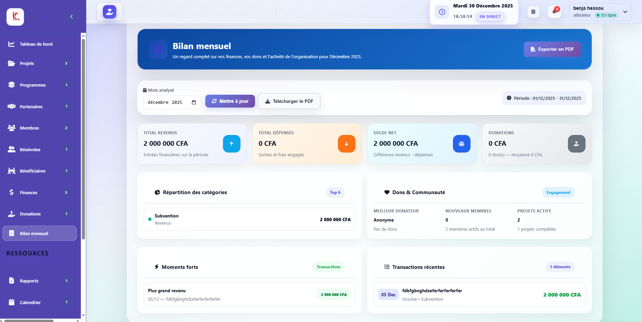642x322 pixels.
Task: Collapse the sidebar with the chevron arrow
Action: (71, 17)
